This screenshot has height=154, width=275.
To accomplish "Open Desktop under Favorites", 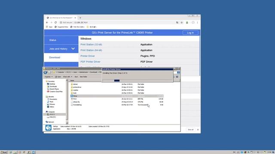I will click(x=52, y=84).
